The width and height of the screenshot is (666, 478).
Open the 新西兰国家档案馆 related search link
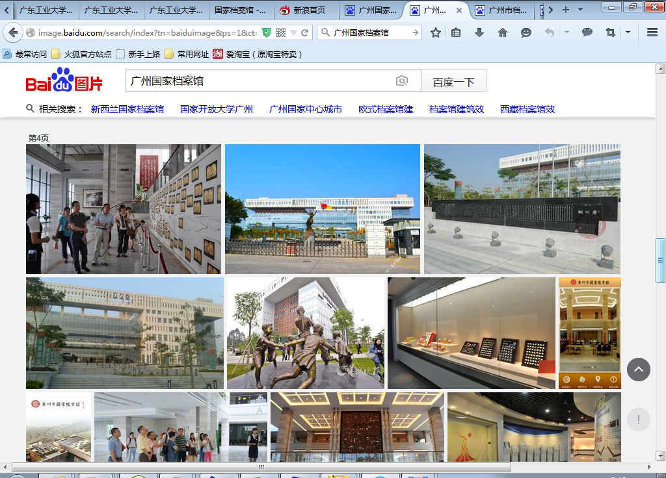(127, 109)
